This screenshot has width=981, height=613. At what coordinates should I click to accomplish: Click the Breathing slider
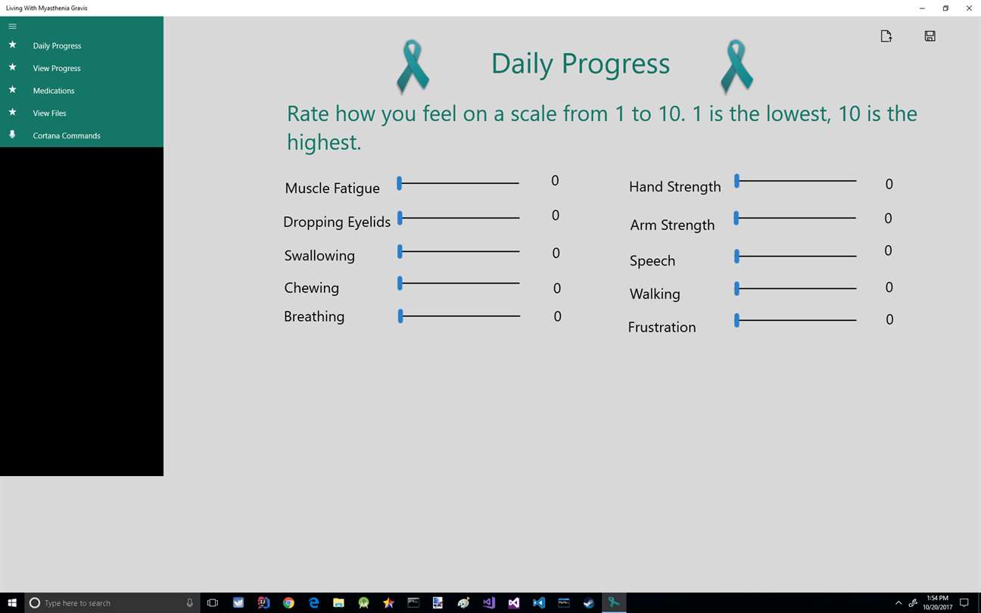pyautogui.click(x=459, y=316)
